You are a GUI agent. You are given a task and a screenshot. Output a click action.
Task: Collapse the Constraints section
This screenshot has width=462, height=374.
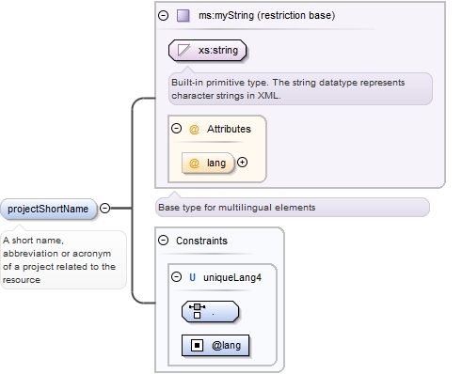[x=163, y=241]
